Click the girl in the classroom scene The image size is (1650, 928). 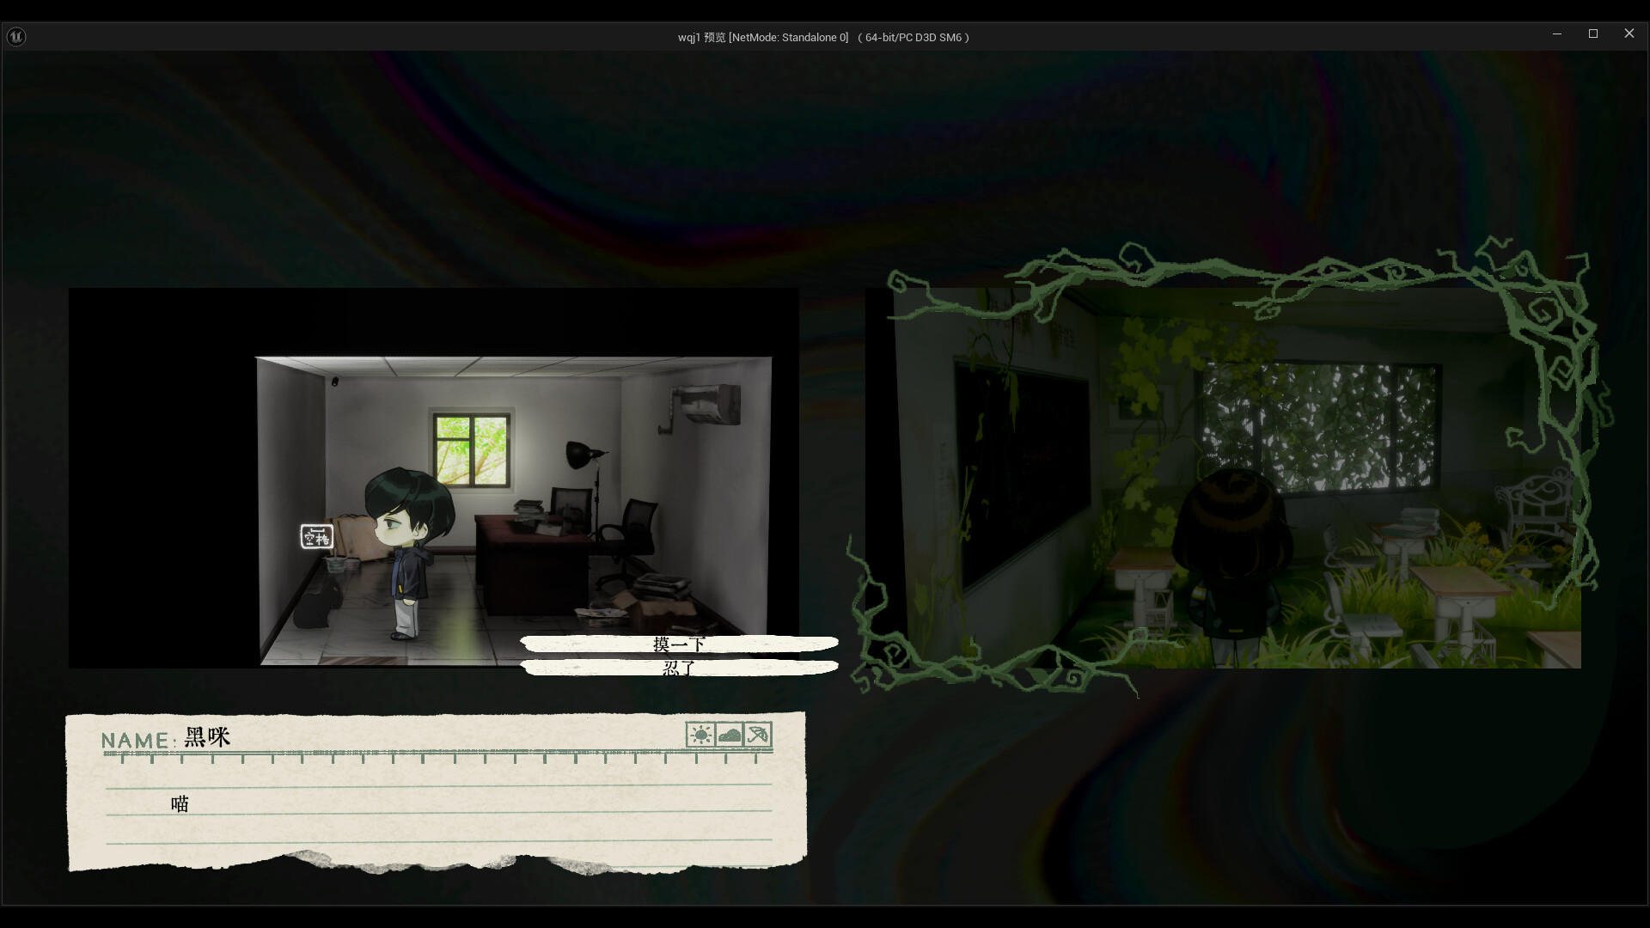tap(1233, 567)
